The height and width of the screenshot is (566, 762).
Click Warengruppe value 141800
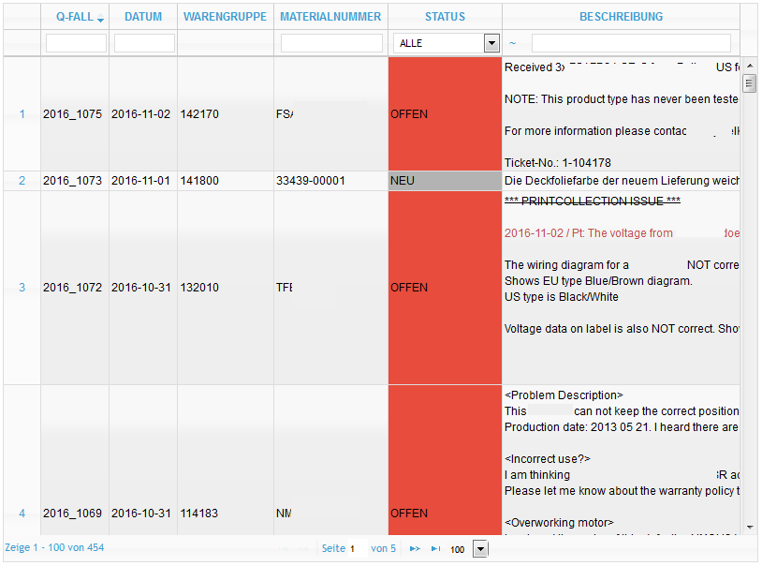(199, 181)
